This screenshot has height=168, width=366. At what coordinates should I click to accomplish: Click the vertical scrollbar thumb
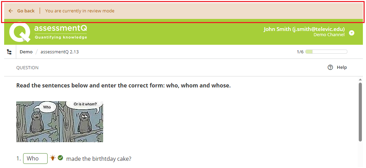pos(360,112)
